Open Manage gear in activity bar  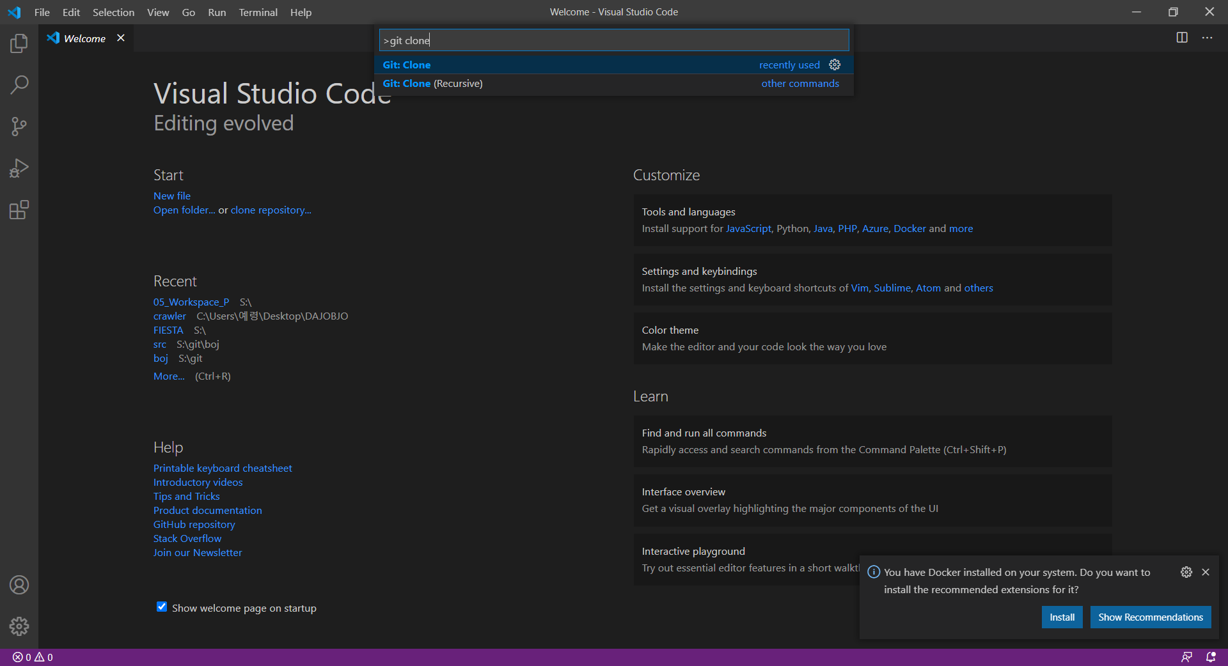pyautogui.click(x=19, y=626)
